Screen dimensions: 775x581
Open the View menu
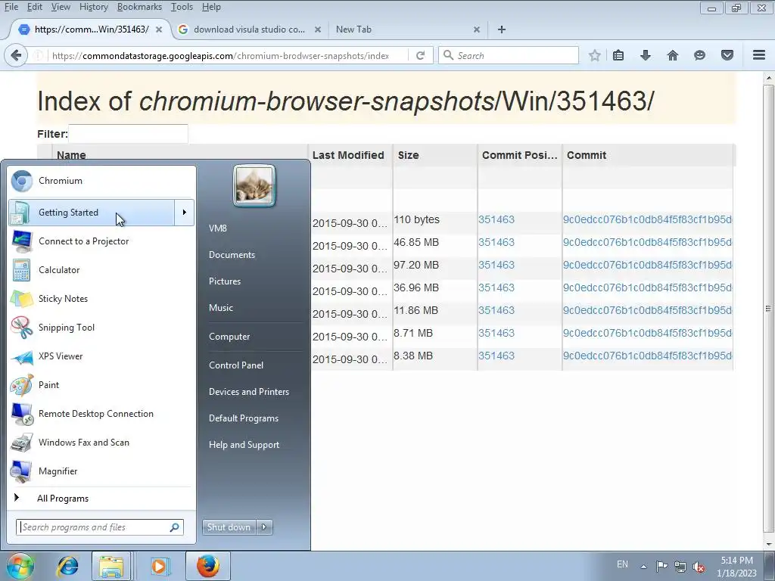(61, 7)
